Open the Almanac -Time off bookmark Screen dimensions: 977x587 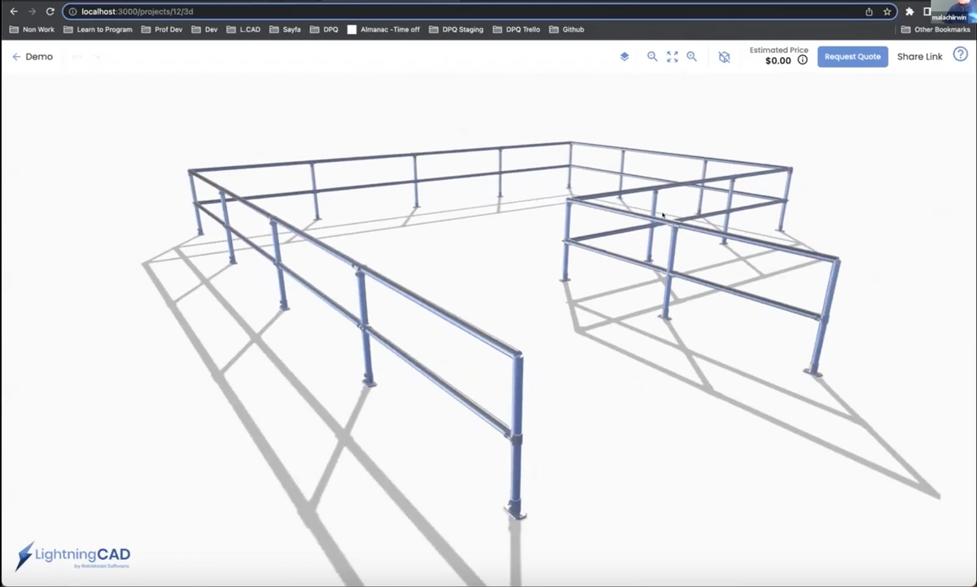(383, 29)
